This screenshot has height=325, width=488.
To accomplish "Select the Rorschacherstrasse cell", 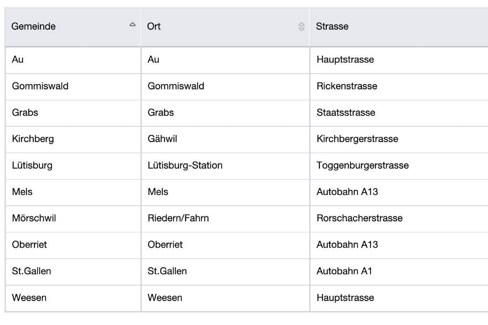I will pyautogui.click(x=359, y=218).
